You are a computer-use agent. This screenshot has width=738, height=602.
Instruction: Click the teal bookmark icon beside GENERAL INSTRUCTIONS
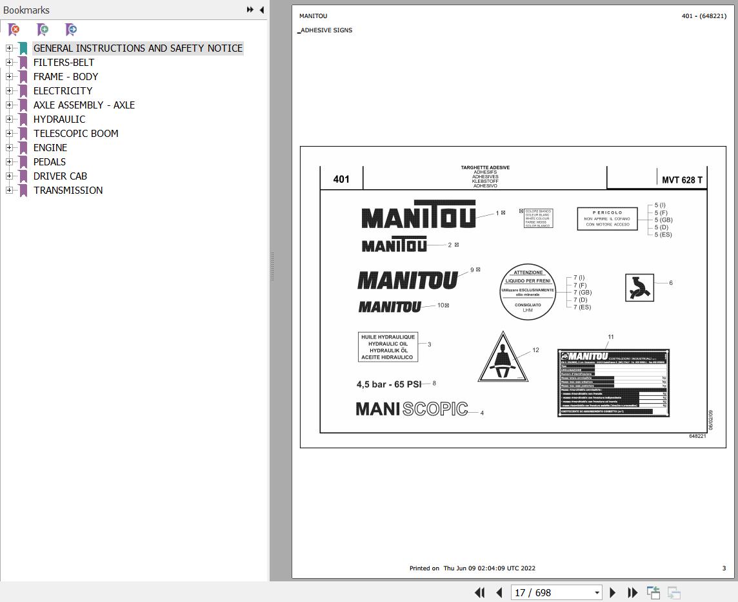pos(23,48)
